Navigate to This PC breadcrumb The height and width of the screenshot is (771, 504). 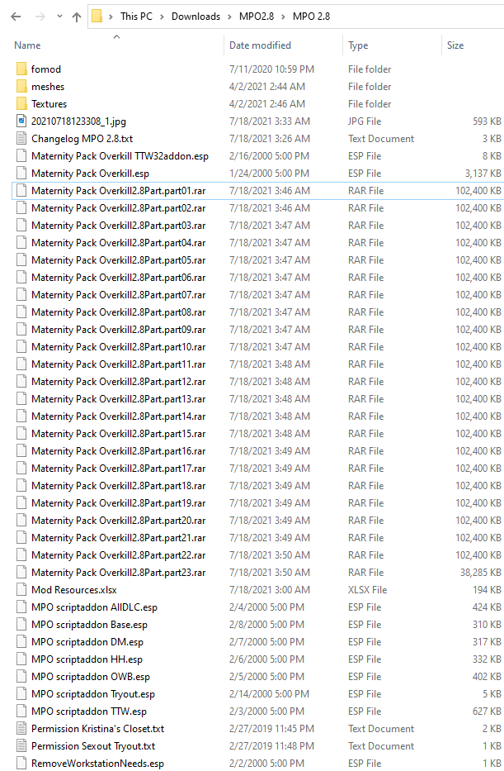(136, 17)
